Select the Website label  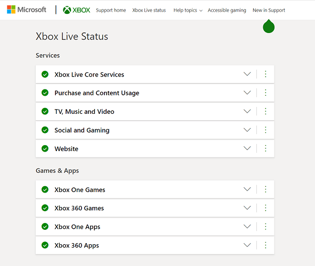pyautogui.click(x=66, y=149)
